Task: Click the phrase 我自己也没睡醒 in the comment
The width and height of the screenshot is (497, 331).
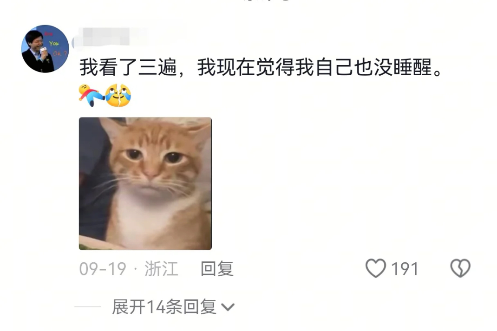Action: [x=364, y=67]
